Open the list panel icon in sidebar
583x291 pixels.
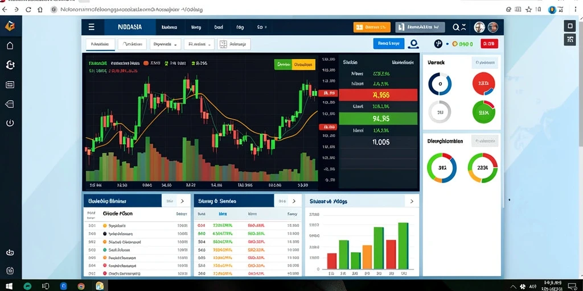(10, 85)
